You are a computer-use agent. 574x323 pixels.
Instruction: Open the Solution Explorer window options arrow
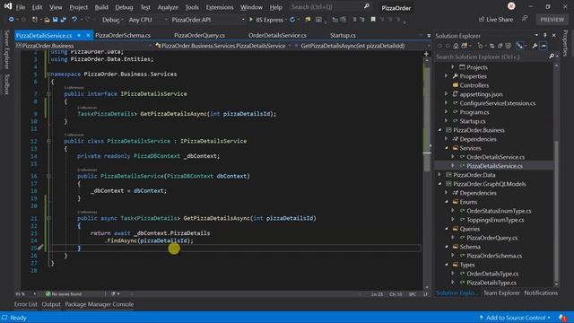point(536,36)
